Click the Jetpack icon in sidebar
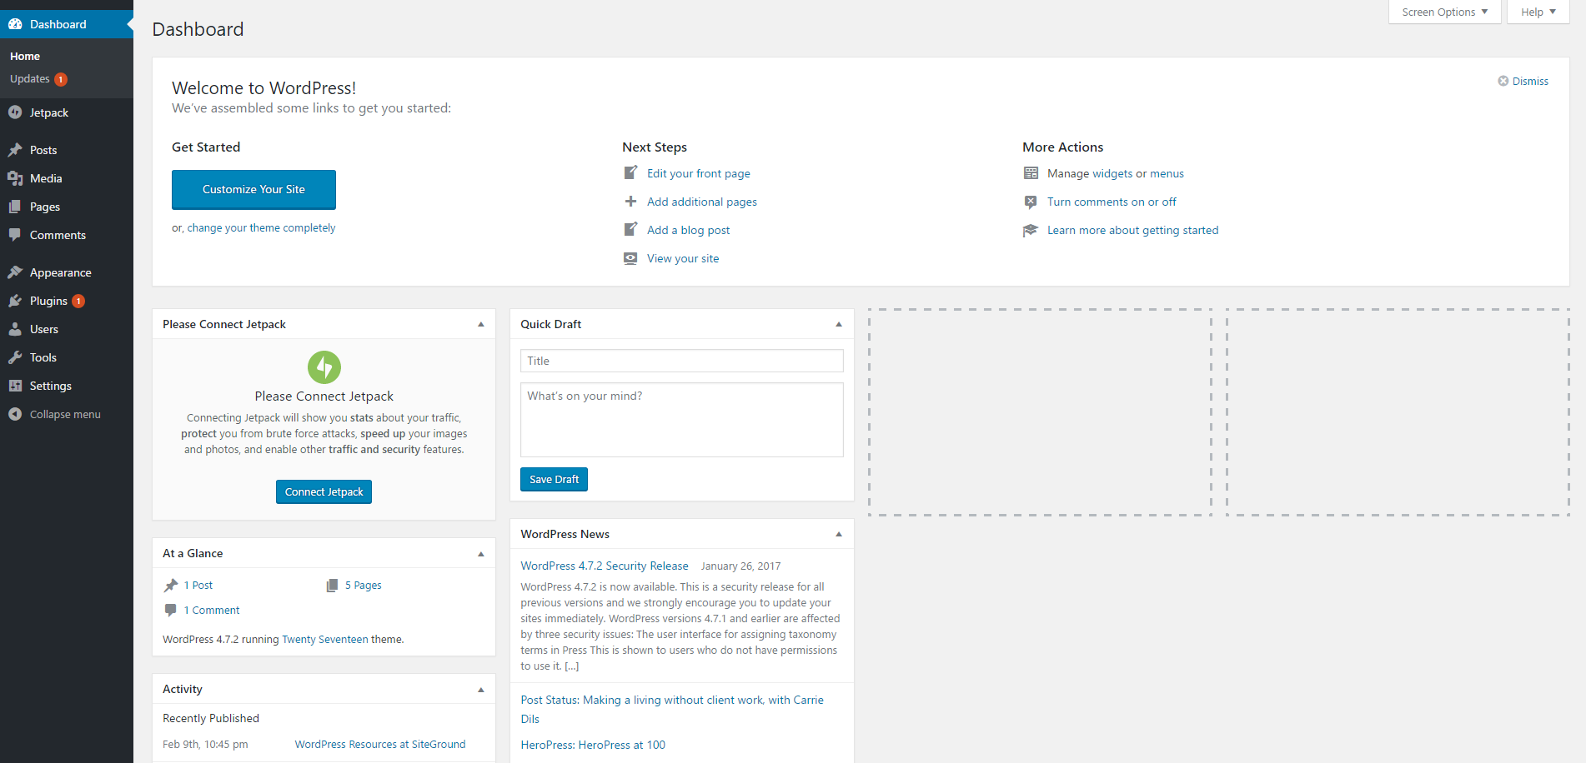Screen dimensions: 1586x763 (x=15, y=112)
